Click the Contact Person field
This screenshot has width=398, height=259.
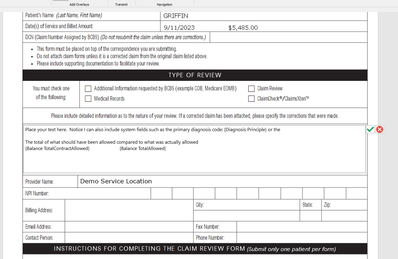[x=129, y=238]
